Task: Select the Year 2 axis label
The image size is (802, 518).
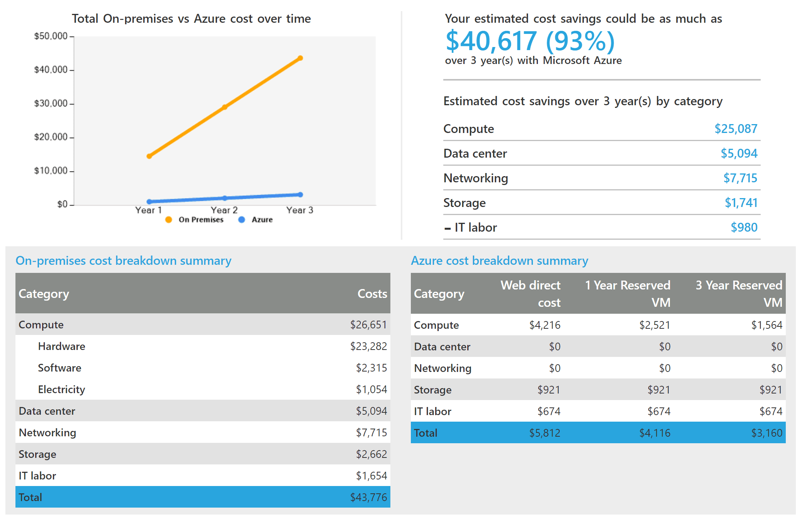Action: click(x=224, y=210)
